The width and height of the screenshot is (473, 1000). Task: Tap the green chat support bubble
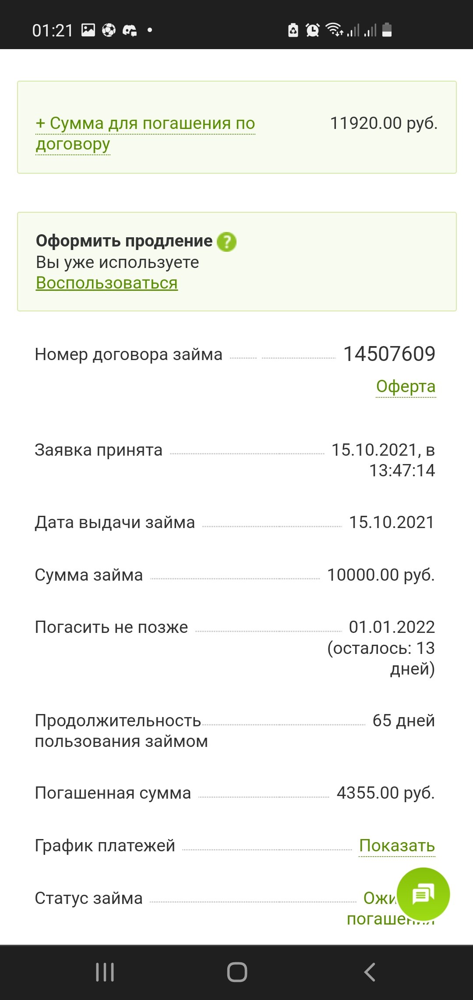423,894
